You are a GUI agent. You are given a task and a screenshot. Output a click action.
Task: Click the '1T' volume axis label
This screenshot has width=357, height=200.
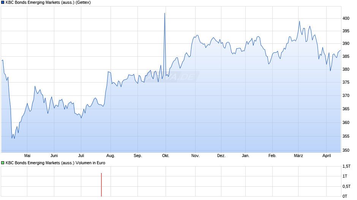[345, 176]
